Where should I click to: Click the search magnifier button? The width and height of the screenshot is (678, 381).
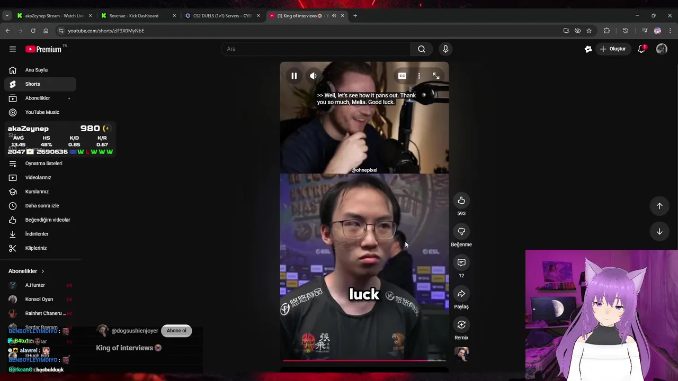[x=422, y=49]
